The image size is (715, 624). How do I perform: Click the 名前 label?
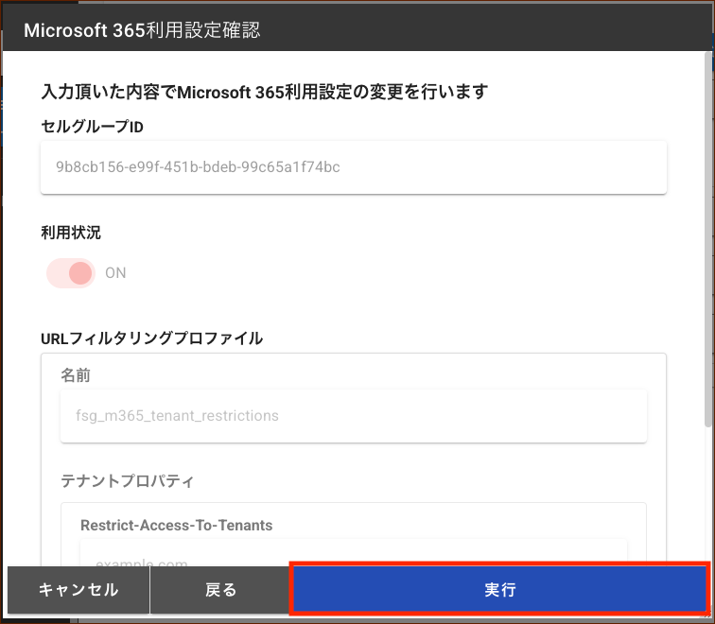pyautogui.click(x=76, y=375)
